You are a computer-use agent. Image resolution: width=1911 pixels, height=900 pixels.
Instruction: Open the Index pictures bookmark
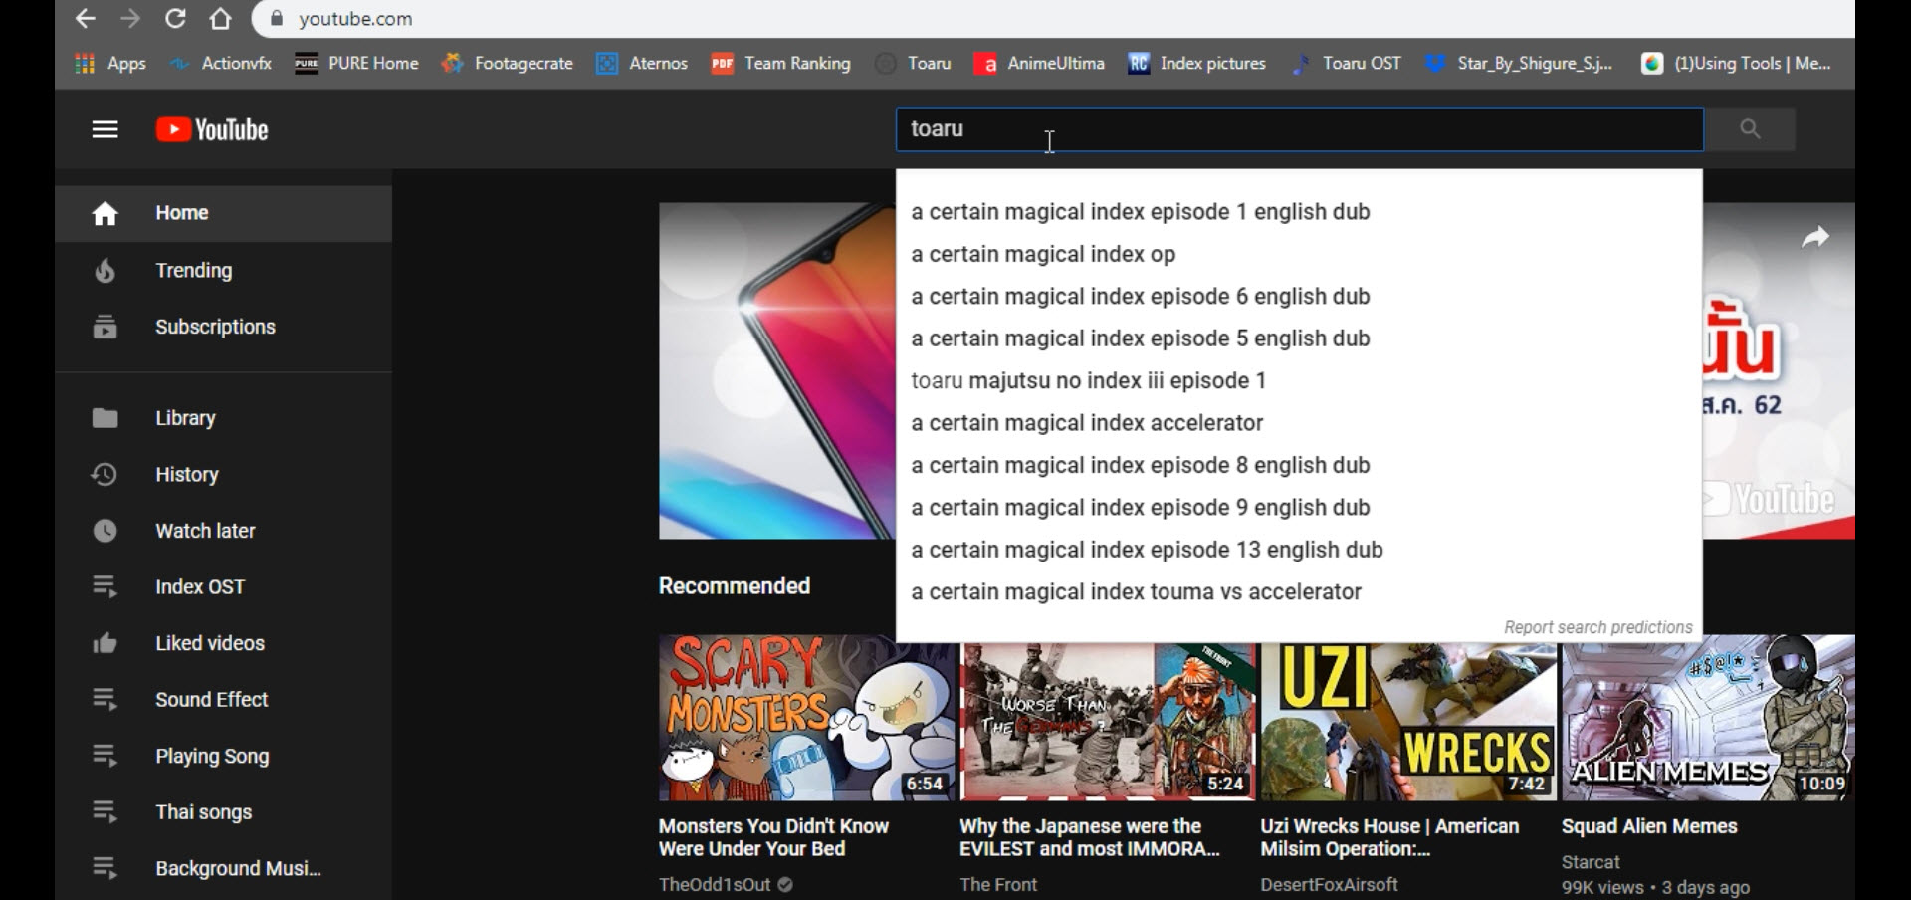(1196, 63)
